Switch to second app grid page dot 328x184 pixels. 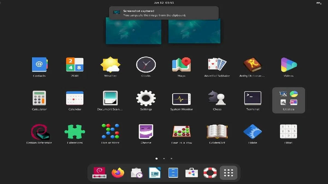(x=164, y=158)
